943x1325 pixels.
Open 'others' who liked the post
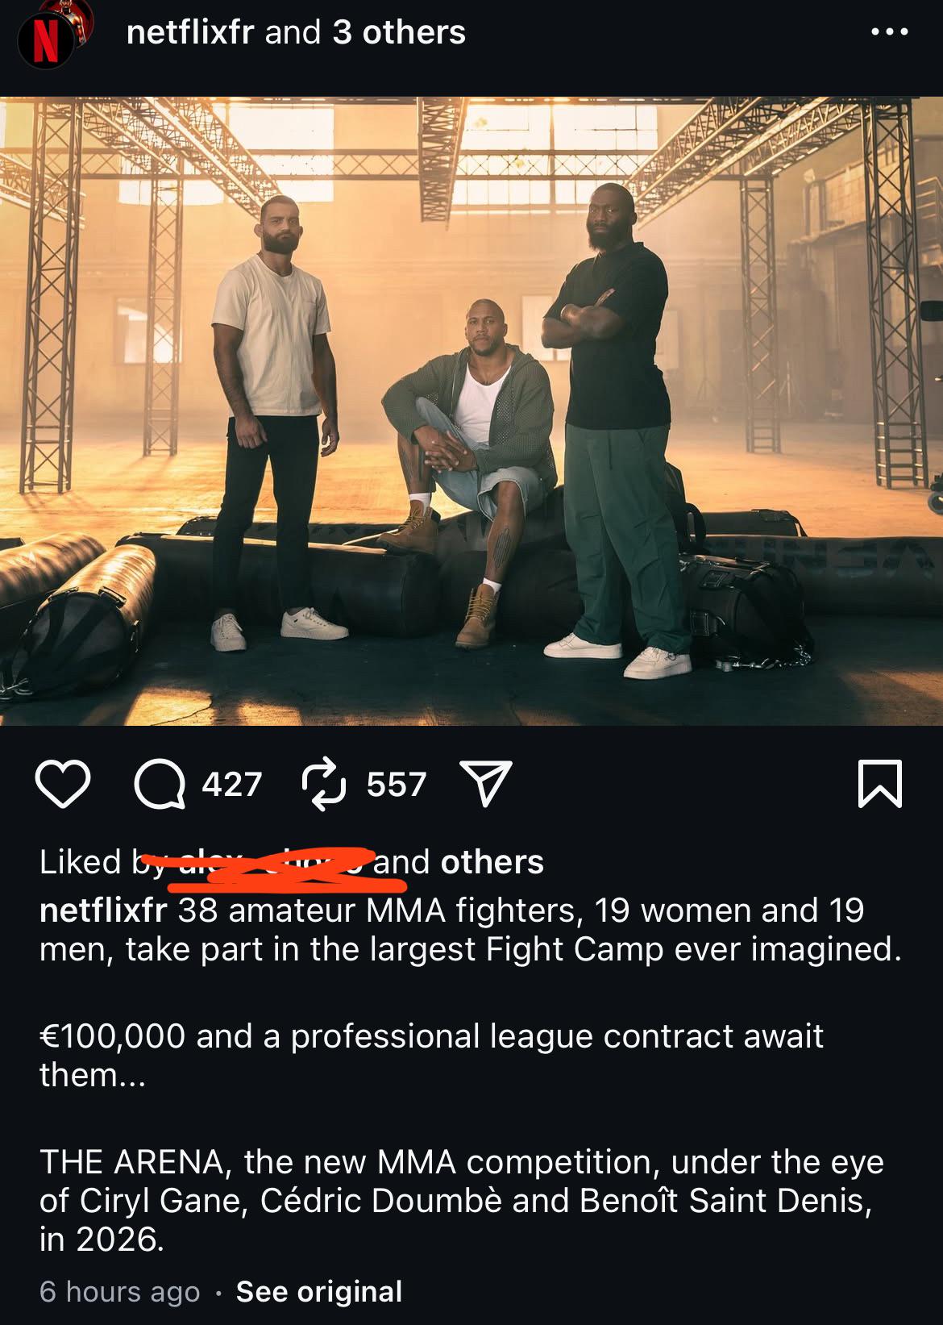pyautogui.click(x=492, y=862)
